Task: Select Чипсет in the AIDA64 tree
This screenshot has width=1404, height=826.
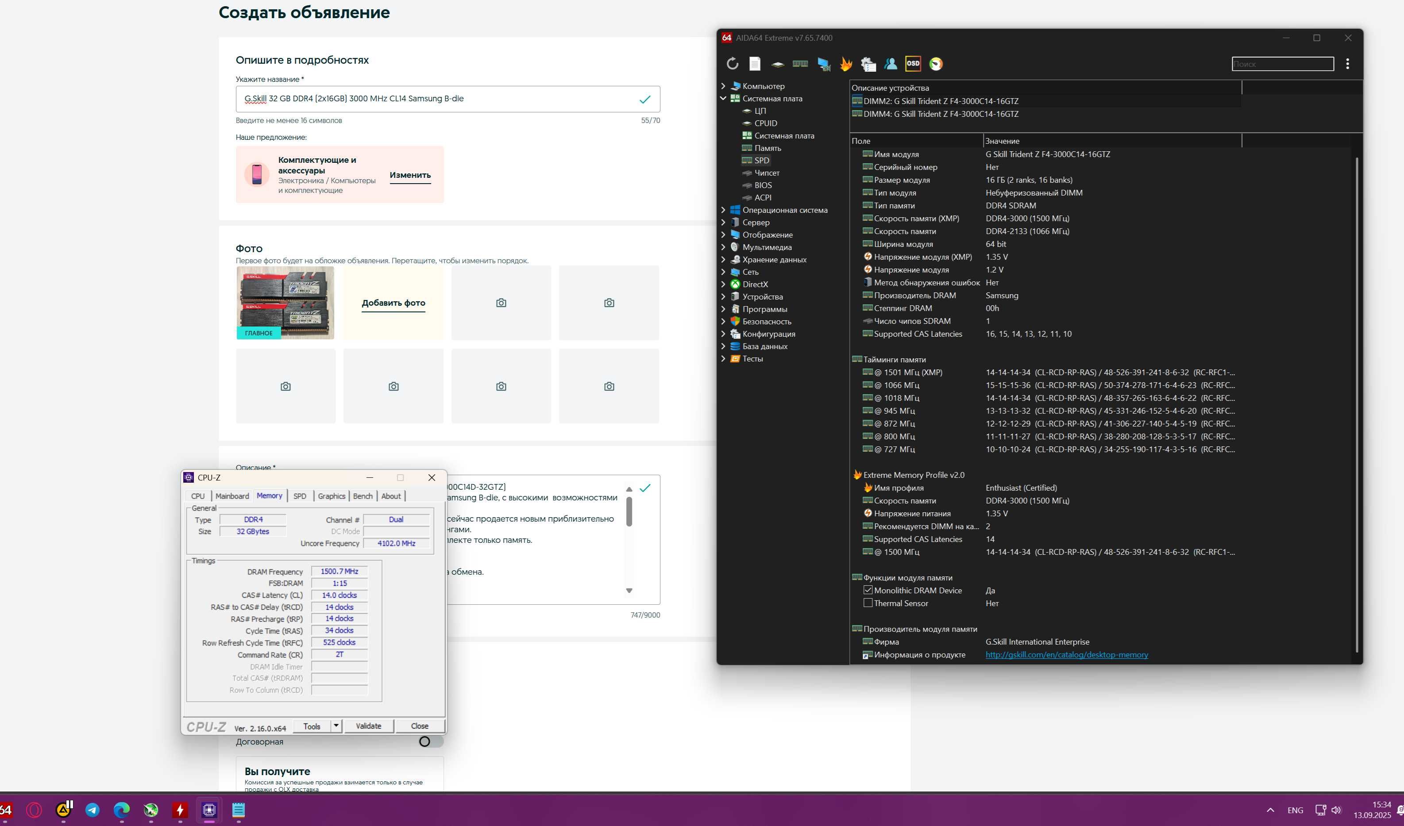Action: (x=767, y=173)
